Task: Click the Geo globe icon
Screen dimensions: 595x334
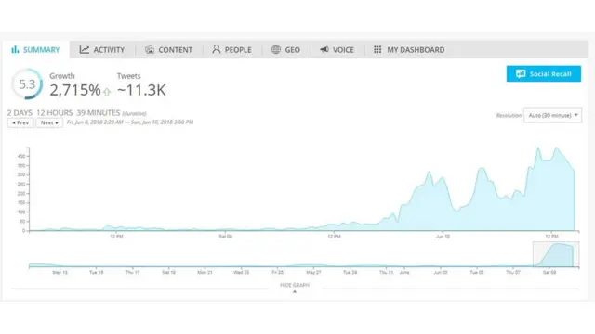Action: (x=276, y=49)
